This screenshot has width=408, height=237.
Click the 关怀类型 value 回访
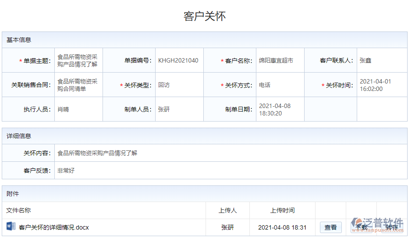point(164,85)
